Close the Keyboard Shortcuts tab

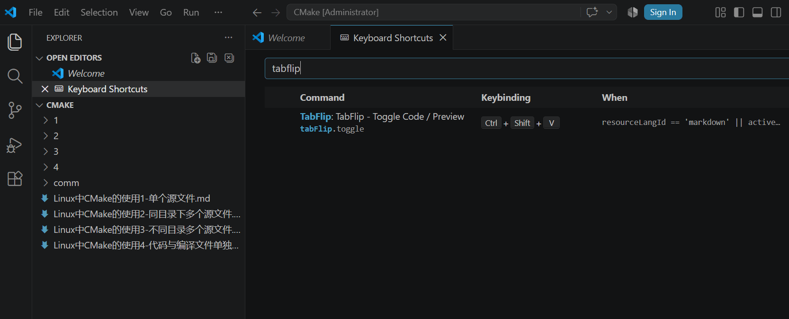[x=443, y=37]
